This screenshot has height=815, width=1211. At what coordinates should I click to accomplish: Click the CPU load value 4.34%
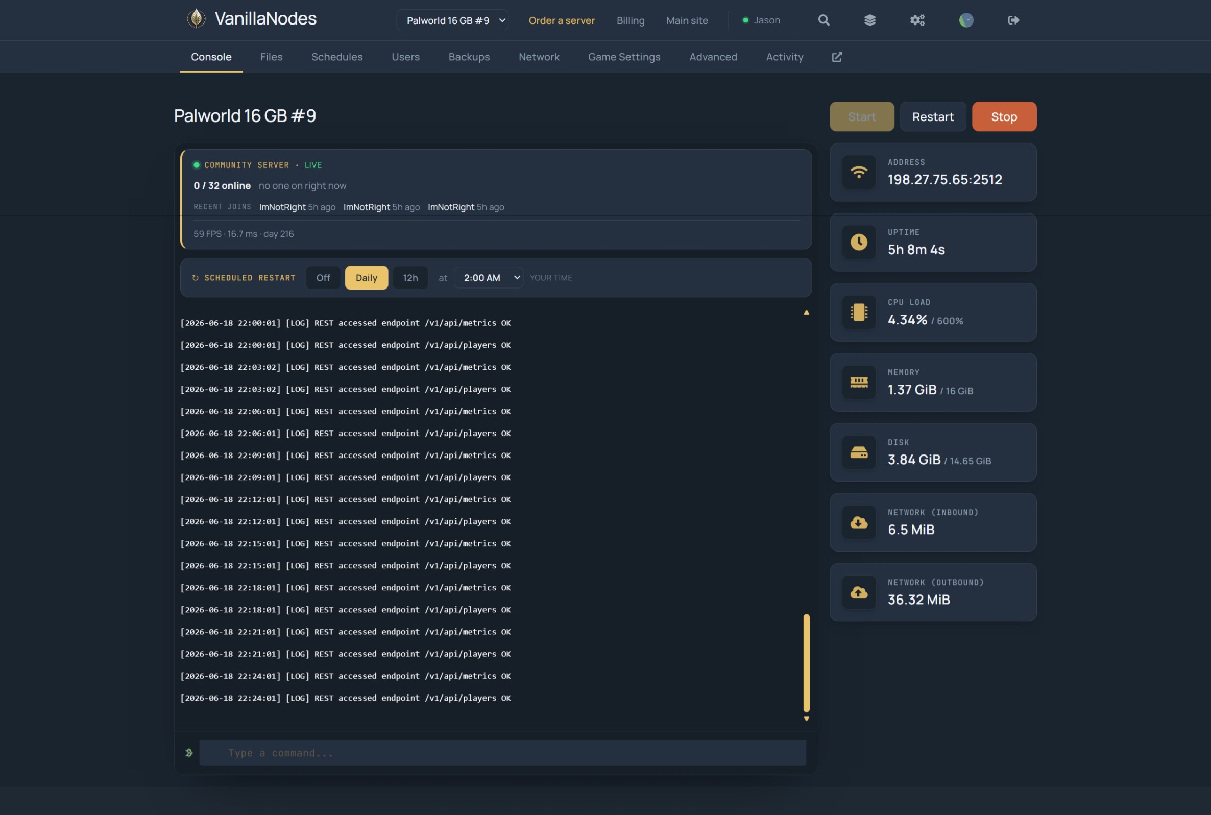tap(907, 320)
